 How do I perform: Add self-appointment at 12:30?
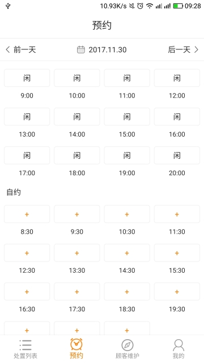point(27,253)
